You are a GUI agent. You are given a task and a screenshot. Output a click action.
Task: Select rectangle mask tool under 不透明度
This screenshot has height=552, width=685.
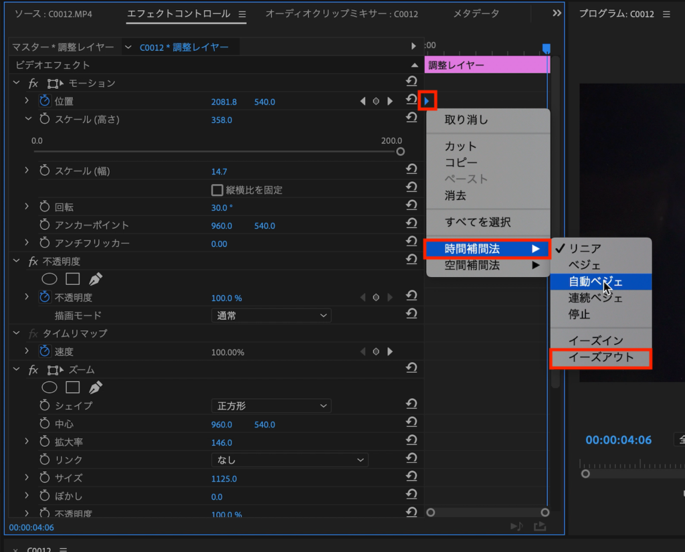click(72, 279)
